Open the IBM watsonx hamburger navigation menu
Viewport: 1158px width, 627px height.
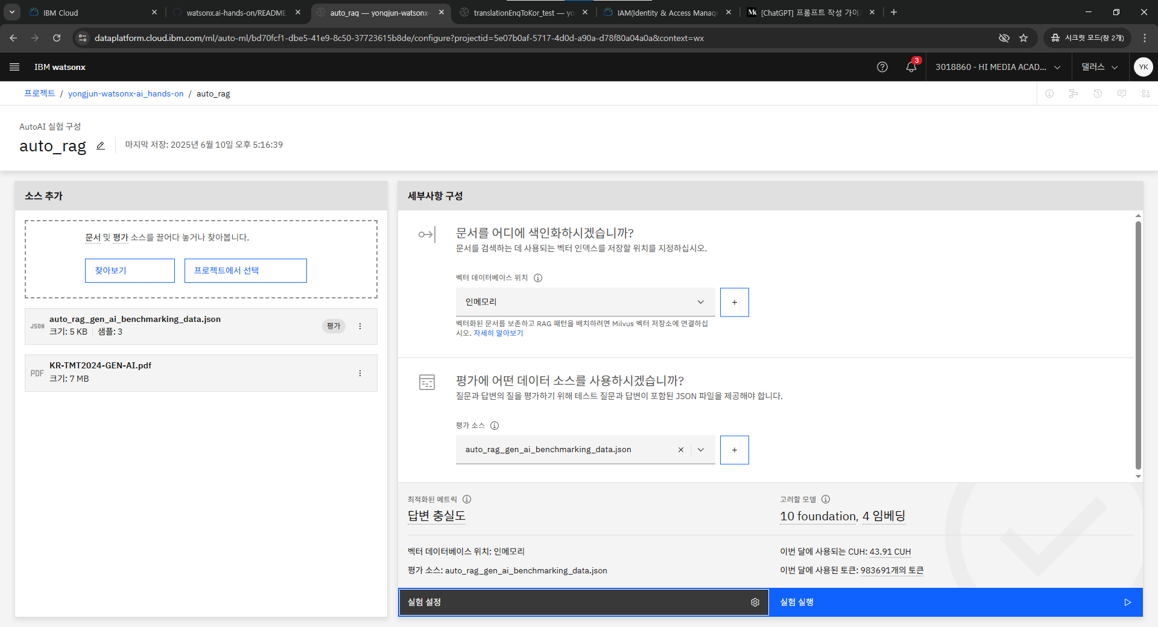click(x=14, y=67)
